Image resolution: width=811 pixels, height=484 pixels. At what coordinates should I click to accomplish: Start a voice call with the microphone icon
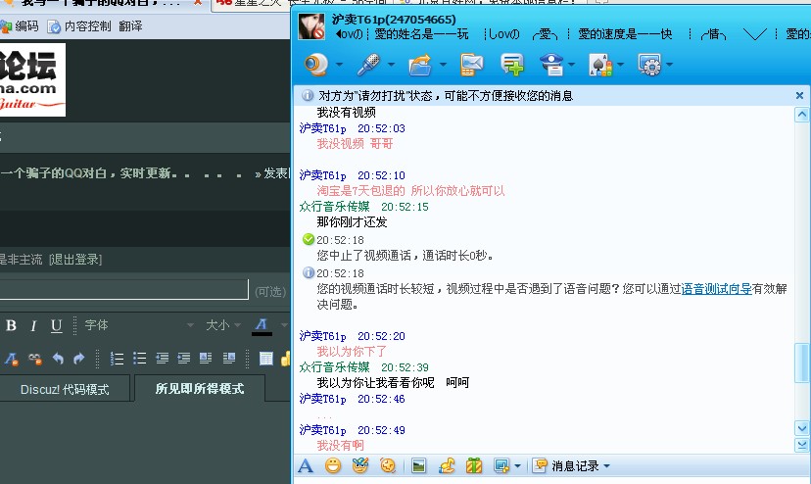368,65
